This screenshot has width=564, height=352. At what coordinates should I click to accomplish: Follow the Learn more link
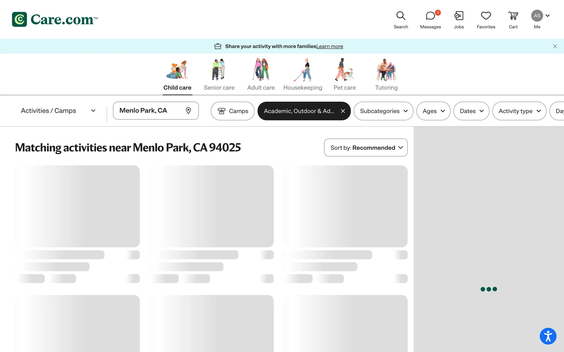click(x=330, y=46)
